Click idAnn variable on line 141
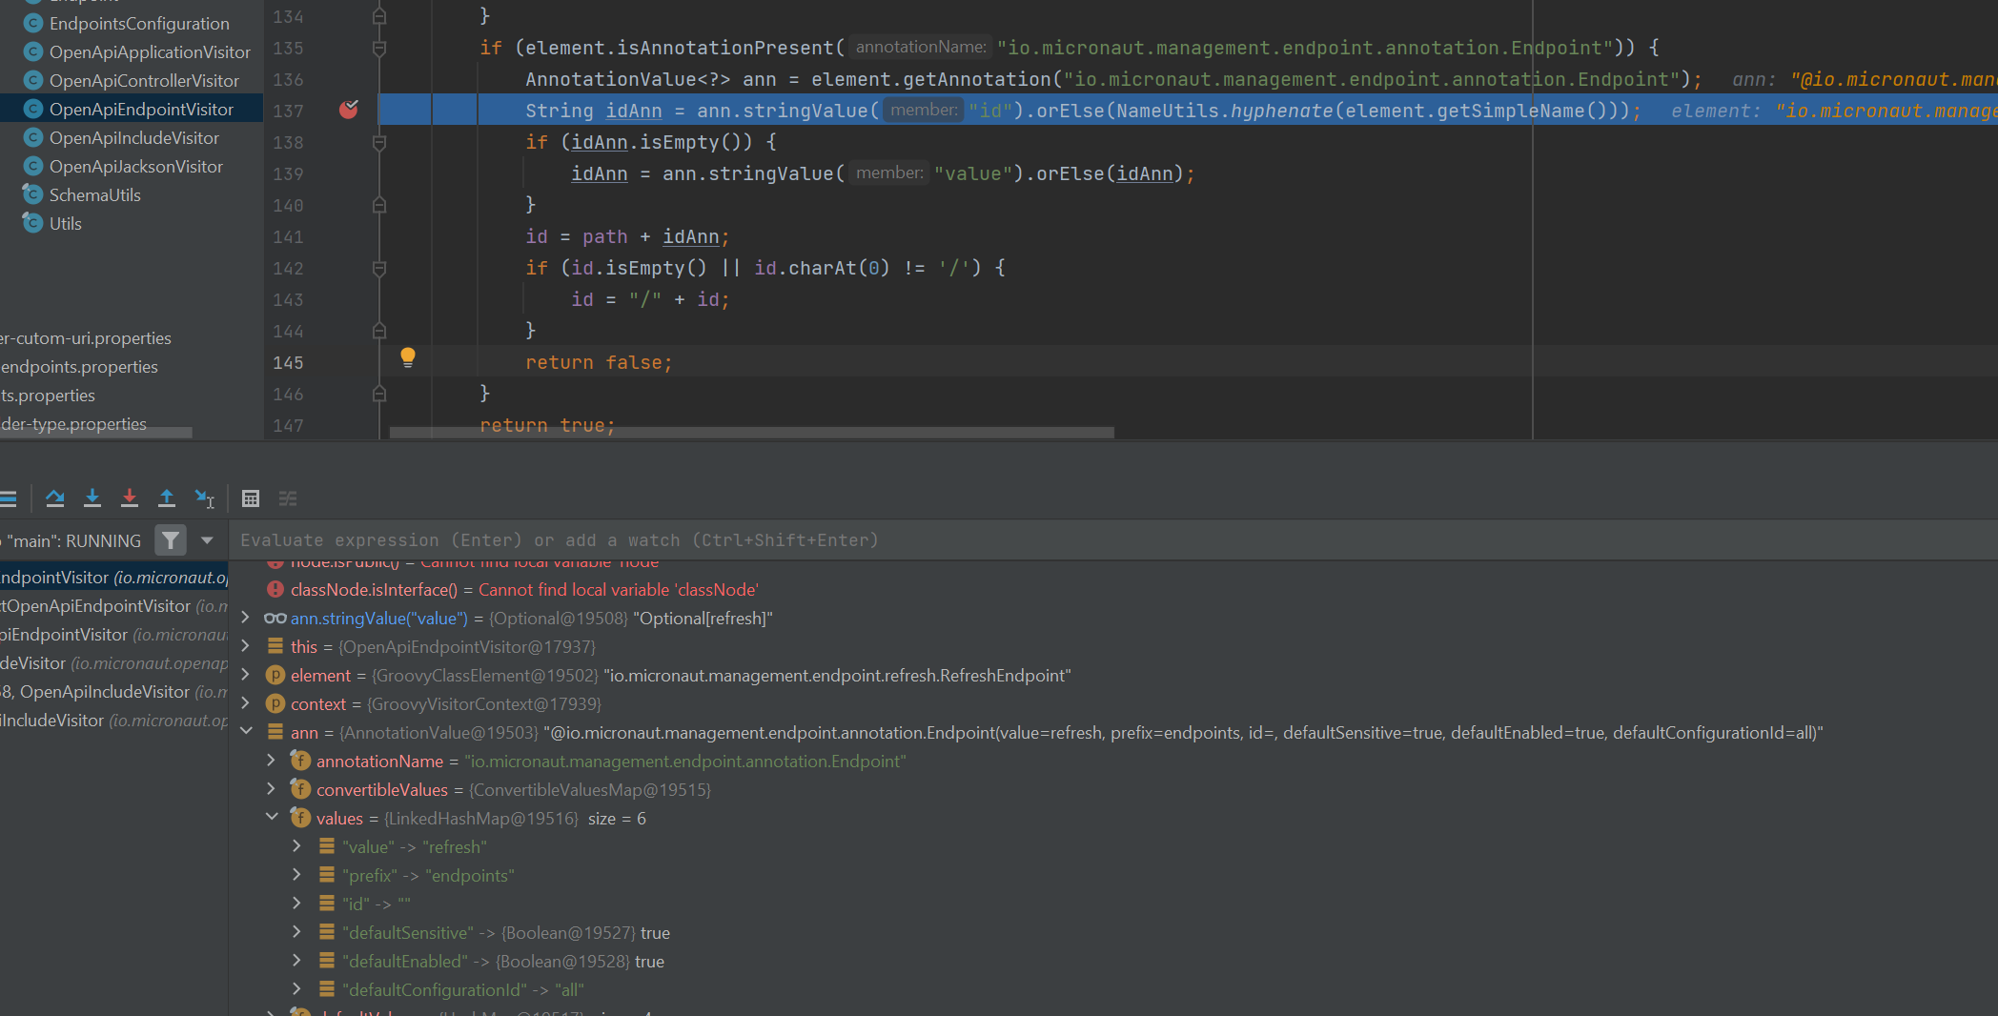 (x=690, y=236)
